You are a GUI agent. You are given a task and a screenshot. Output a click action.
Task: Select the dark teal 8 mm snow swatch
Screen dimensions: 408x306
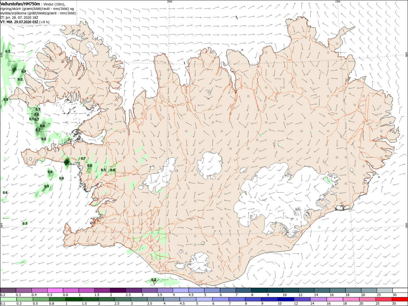259,290
